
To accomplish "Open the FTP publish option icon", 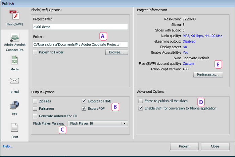I will tap(14, 106).
